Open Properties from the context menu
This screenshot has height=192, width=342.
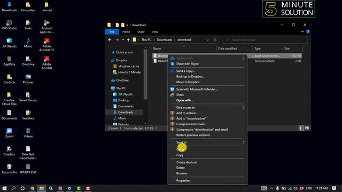207,181
